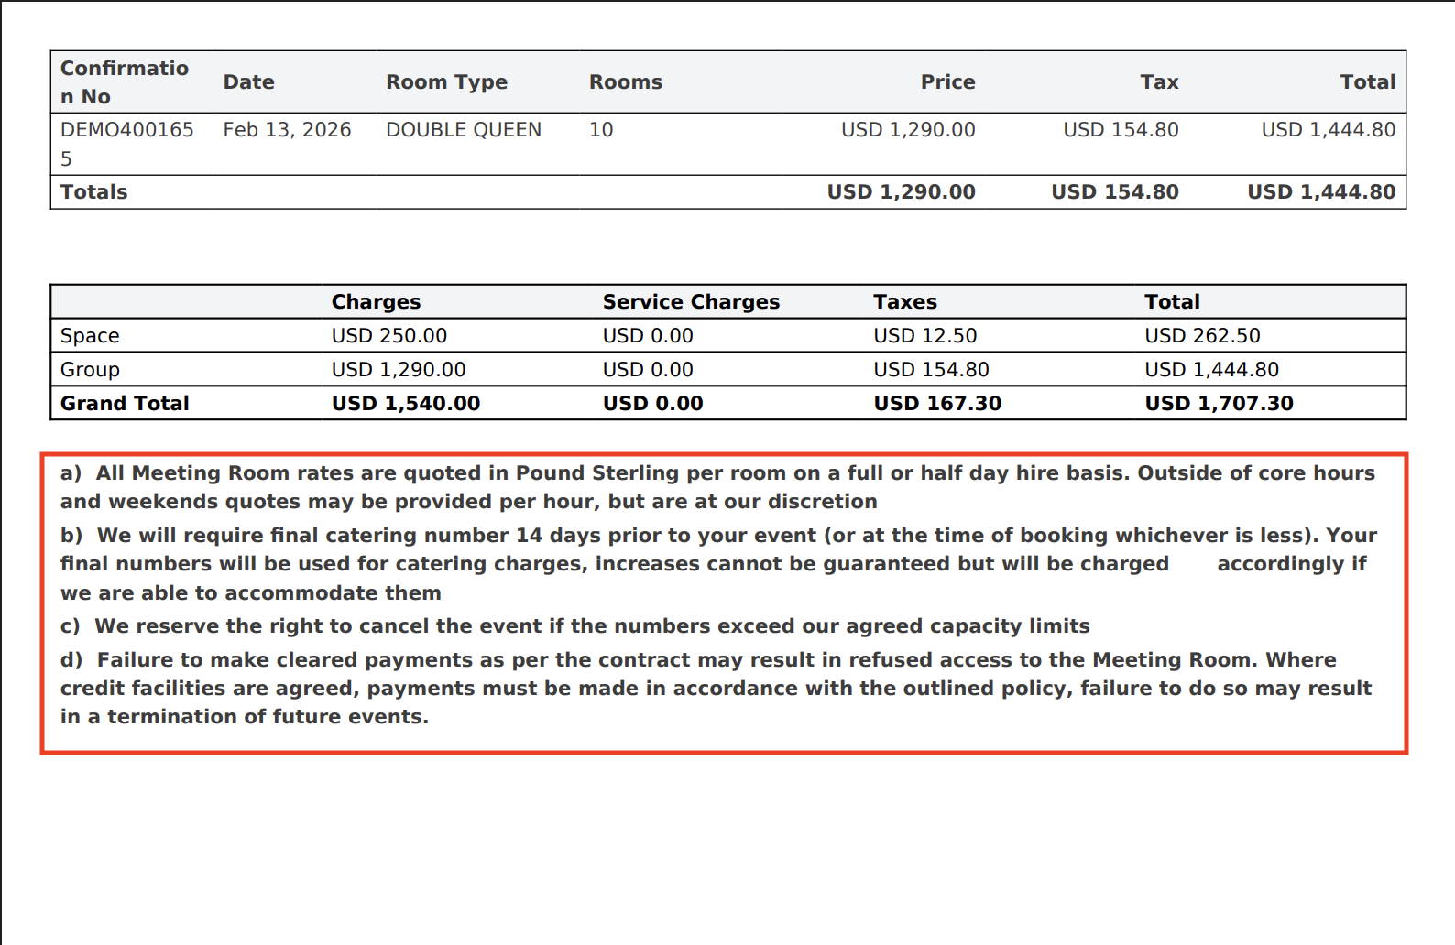This screenshot has width=1455, height=945.
Task: Select the Group row label
Action: [90, 370]
